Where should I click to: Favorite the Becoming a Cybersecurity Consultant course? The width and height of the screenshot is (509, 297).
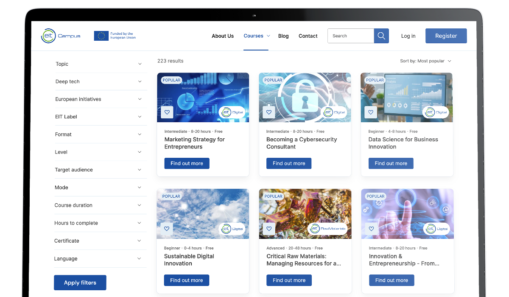click(x=268, y=112)
